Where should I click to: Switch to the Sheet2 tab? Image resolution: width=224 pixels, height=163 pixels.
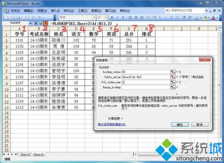pyautogui.click(x=39, y=154)
